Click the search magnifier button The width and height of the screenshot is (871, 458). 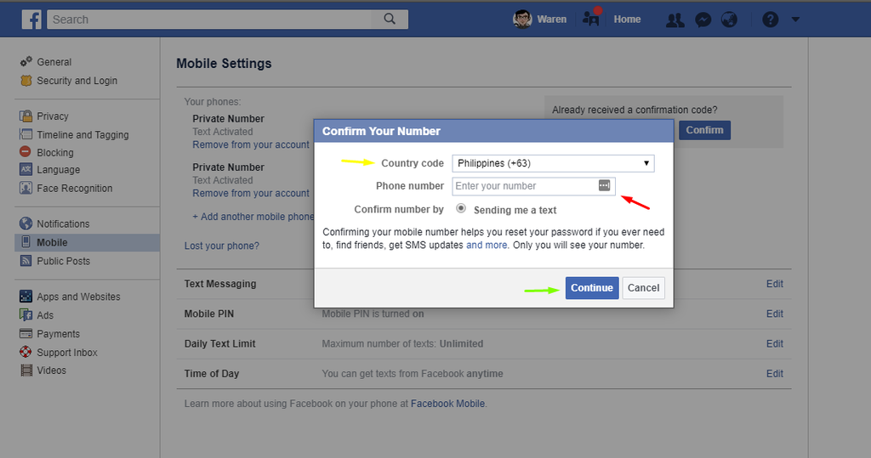(x=390, y=19)
